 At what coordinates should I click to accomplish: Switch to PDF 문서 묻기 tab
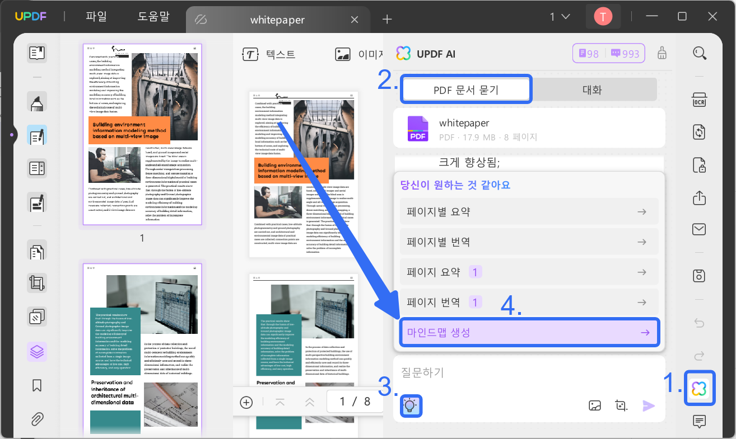pyautogui.click(x=466, y=89)
